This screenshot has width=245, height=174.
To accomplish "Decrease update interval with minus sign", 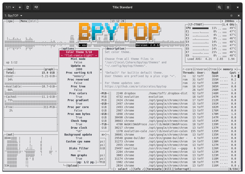I will click(237, 21).
